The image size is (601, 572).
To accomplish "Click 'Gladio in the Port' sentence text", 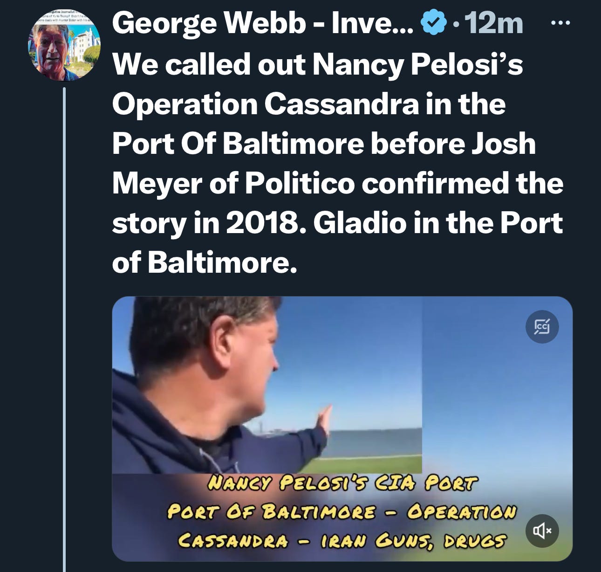I will [438, 223].
